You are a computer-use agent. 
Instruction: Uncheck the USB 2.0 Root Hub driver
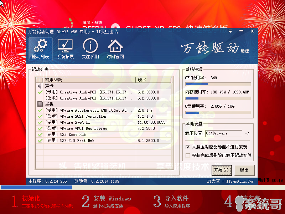(40, 141)
